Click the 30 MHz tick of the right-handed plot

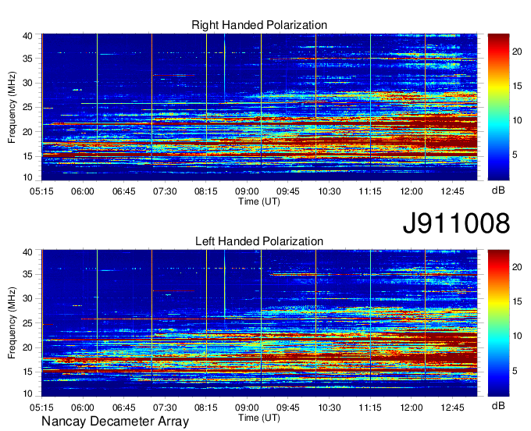pos(27,83)
